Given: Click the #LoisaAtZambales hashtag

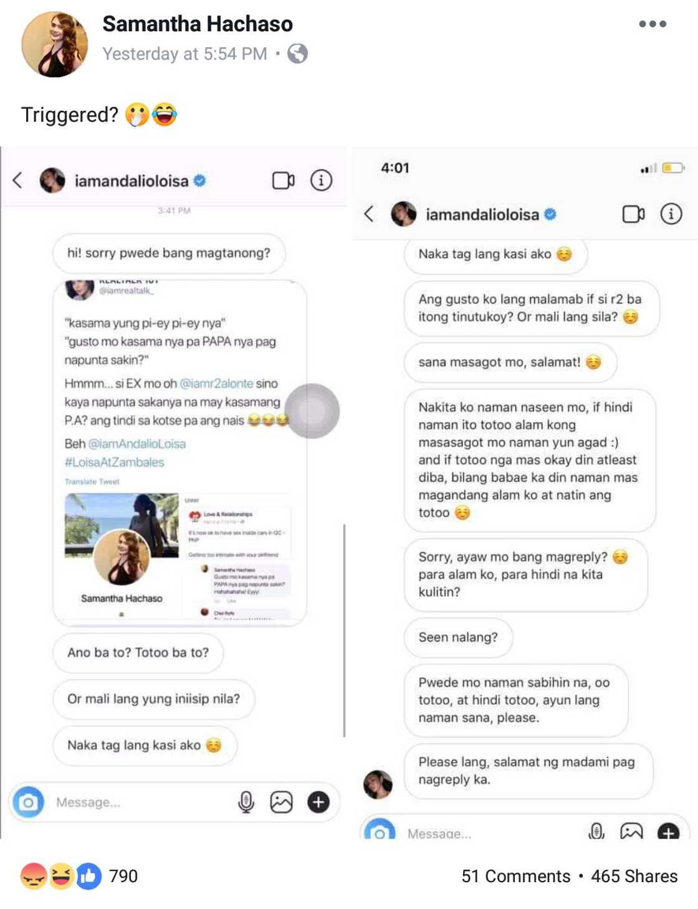Looking at the screenshot, I should 114,462.
